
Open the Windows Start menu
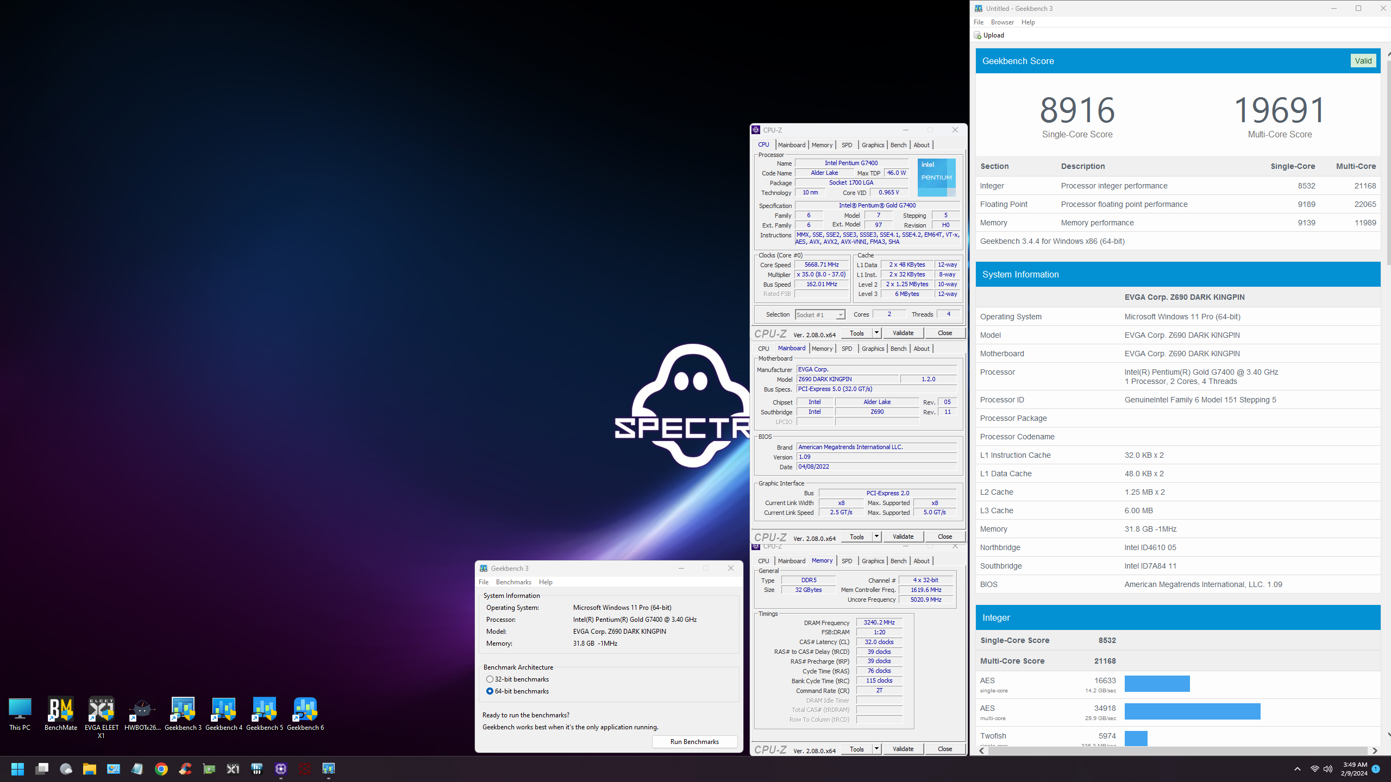tap(17, 769)
